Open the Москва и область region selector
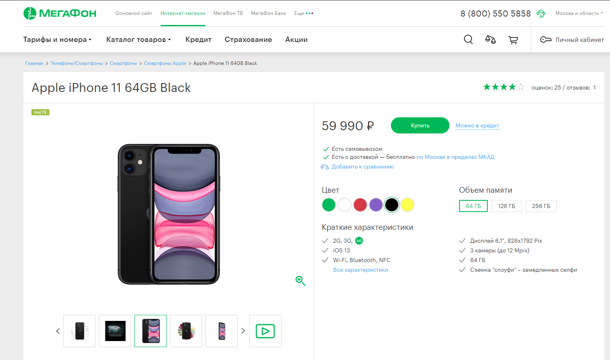610x360 pixels. [579, 13]
